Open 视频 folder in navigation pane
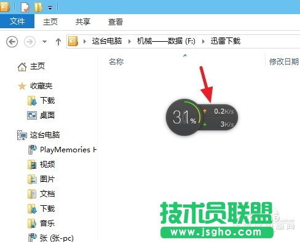 (47, 165)
